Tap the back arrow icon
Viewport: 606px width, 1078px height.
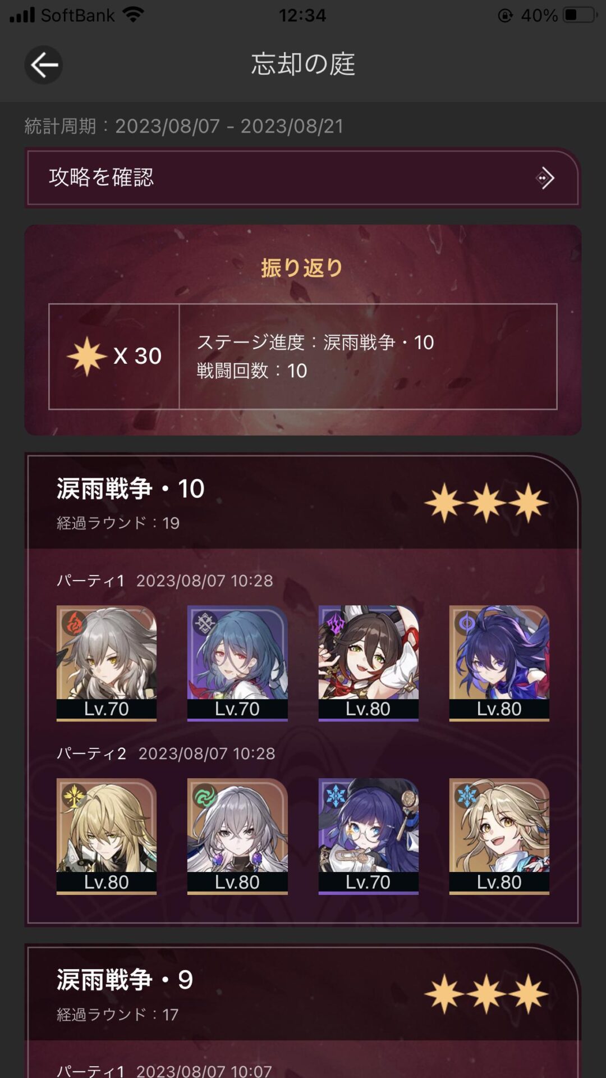(44, 65)
